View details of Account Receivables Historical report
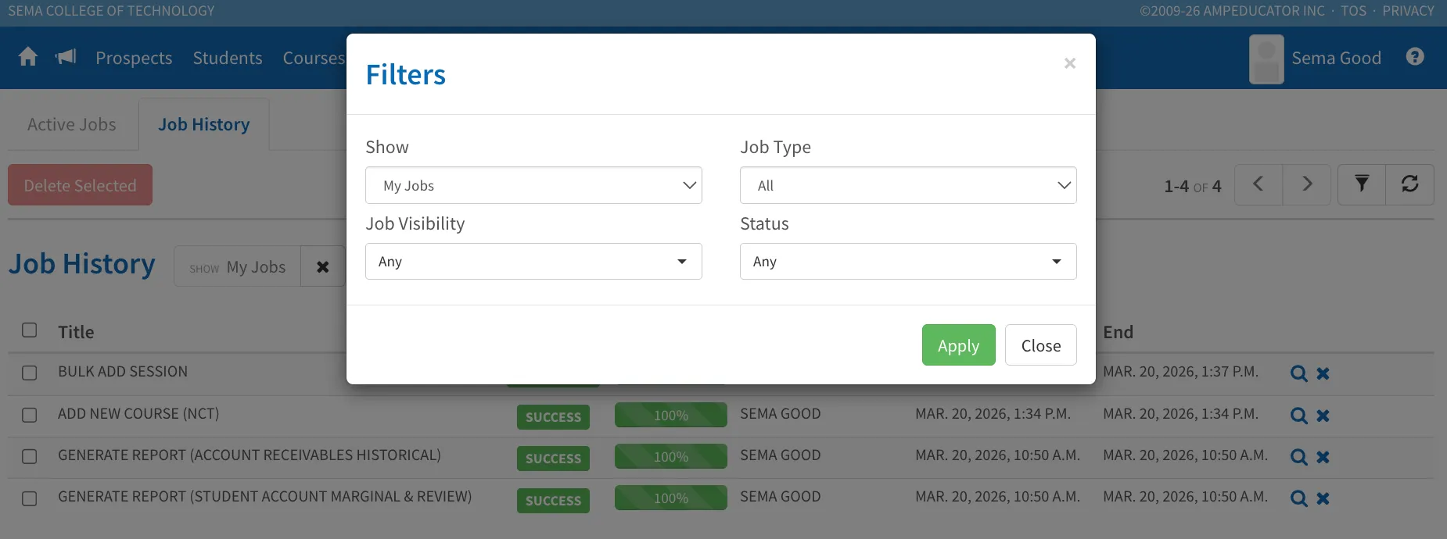 tap(1298, 457)
